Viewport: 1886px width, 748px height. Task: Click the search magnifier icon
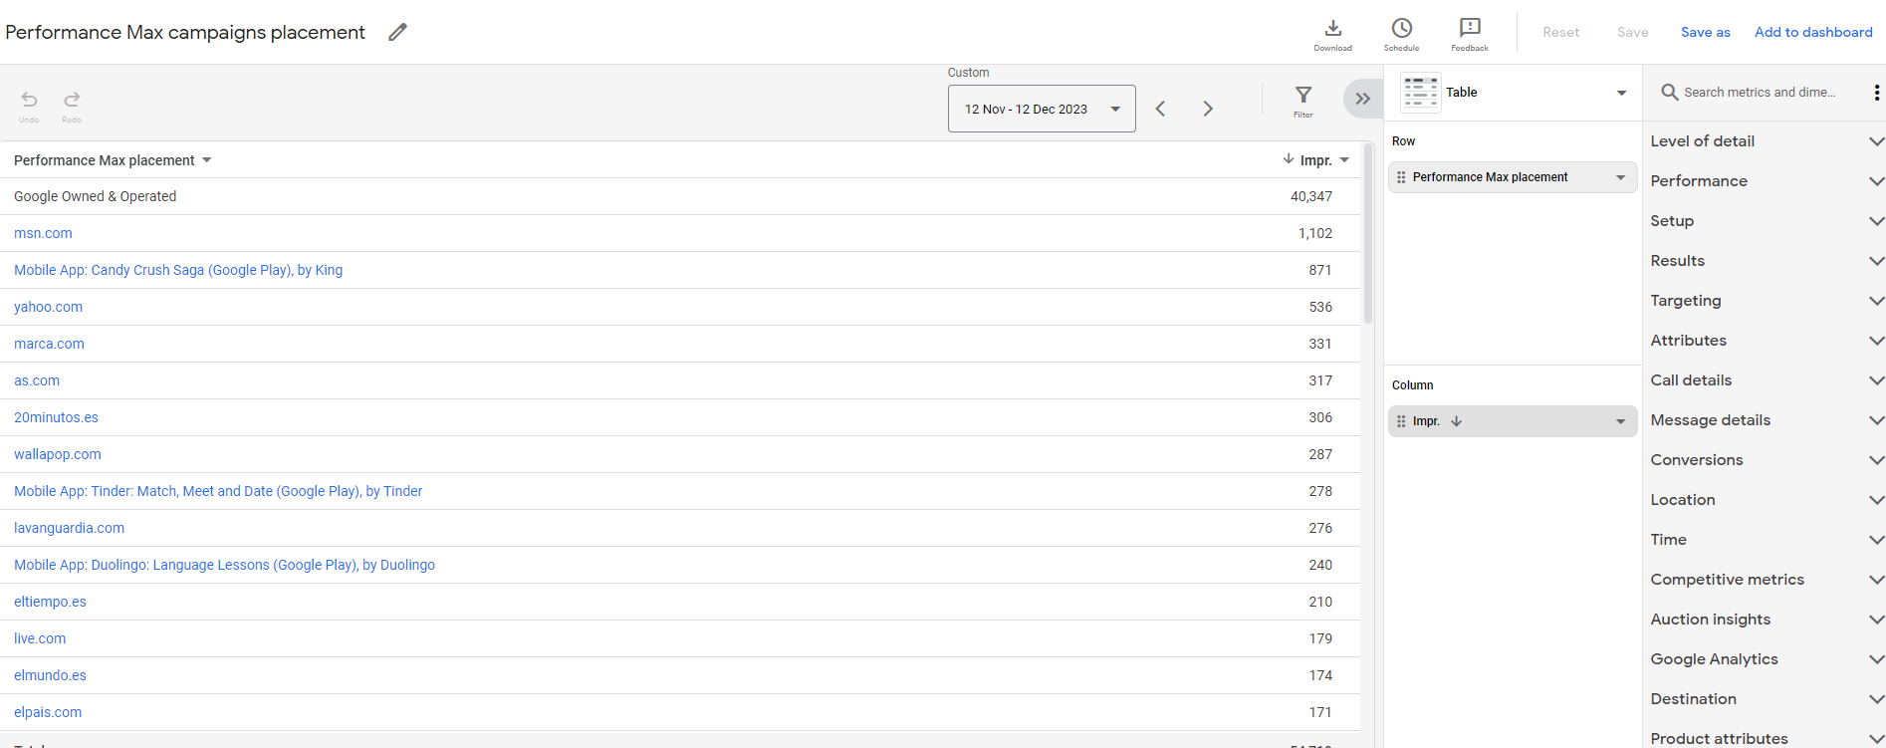point(1669,93)
